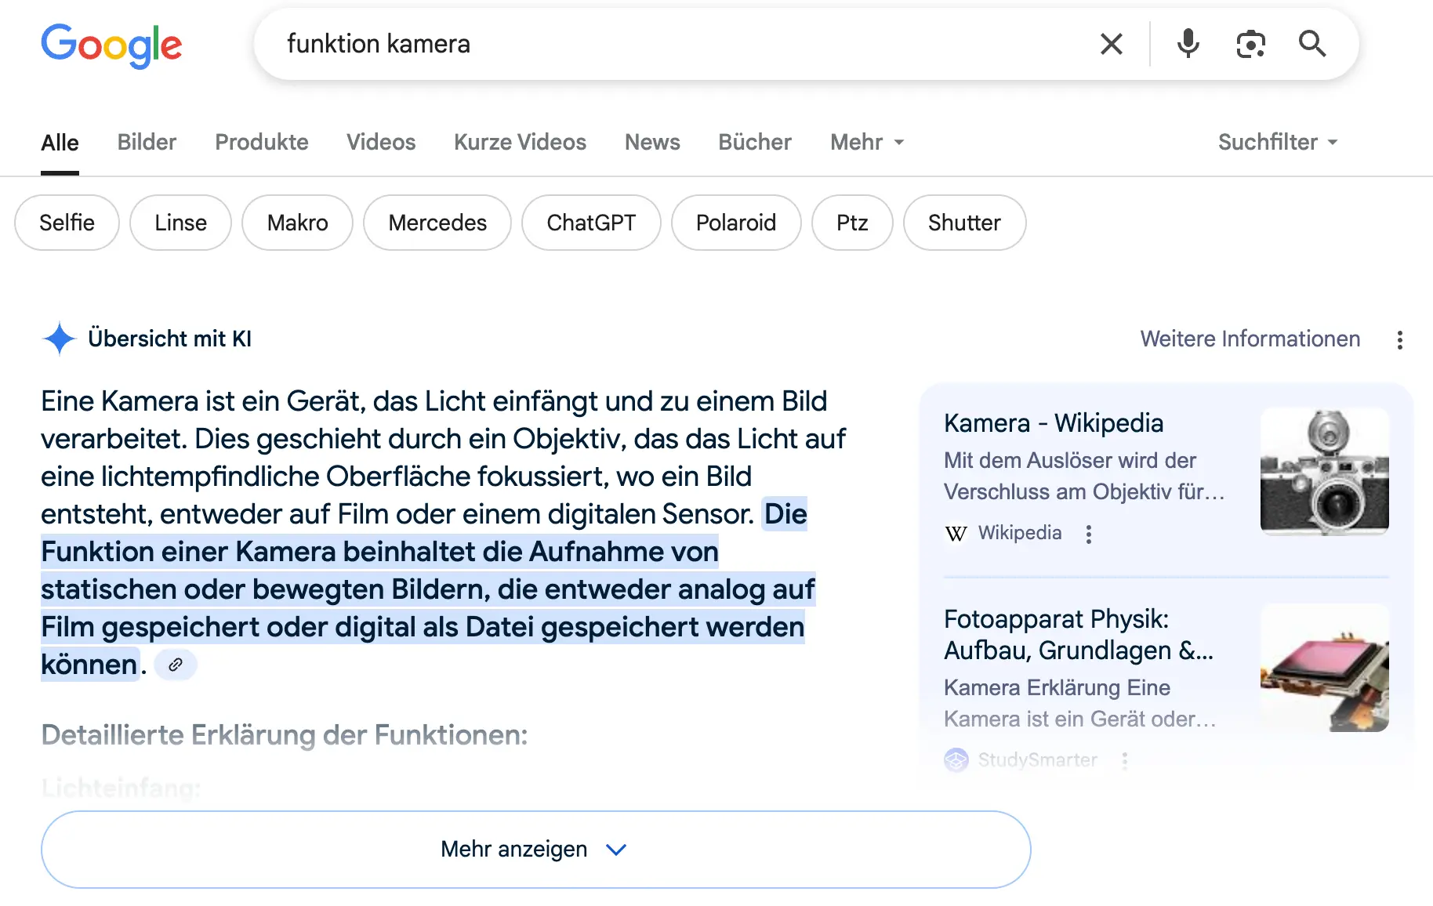Click the snippet 'Kamera Erklärung Eine'
Screen dimensions: 1433x906
(1057, 687)
